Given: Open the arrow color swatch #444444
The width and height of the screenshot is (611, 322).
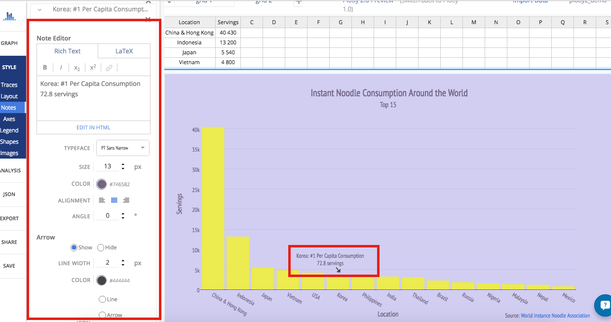Looking at the screenshot, I should [102, 281].
